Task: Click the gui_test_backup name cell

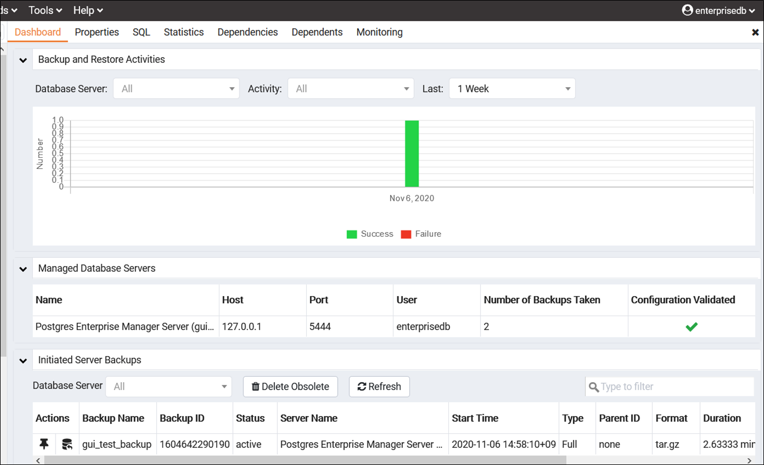Action: (x=117, y=444)
